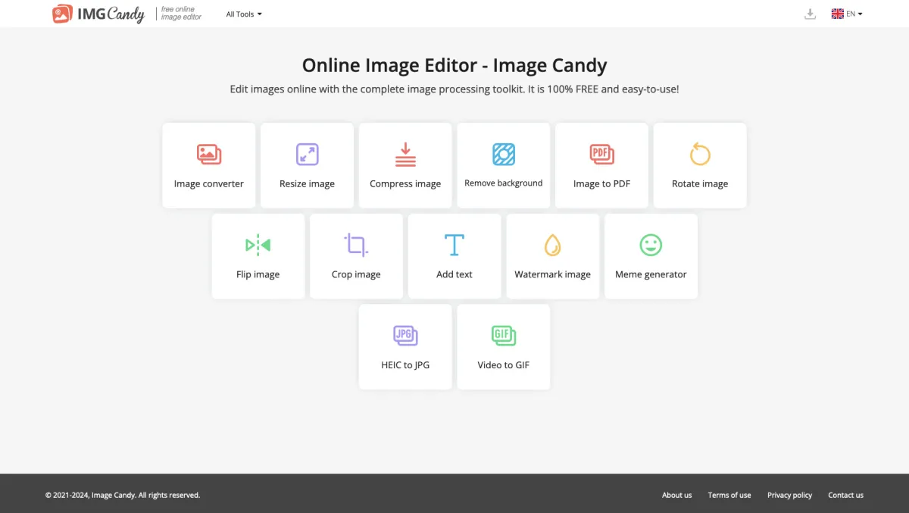Choose the Add text T icon
909x513 pixels.
tap(454, 245)
